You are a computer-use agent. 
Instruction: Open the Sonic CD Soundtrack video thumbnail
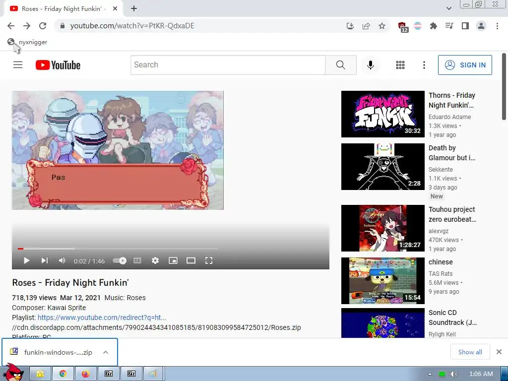[x=382, y=323]
